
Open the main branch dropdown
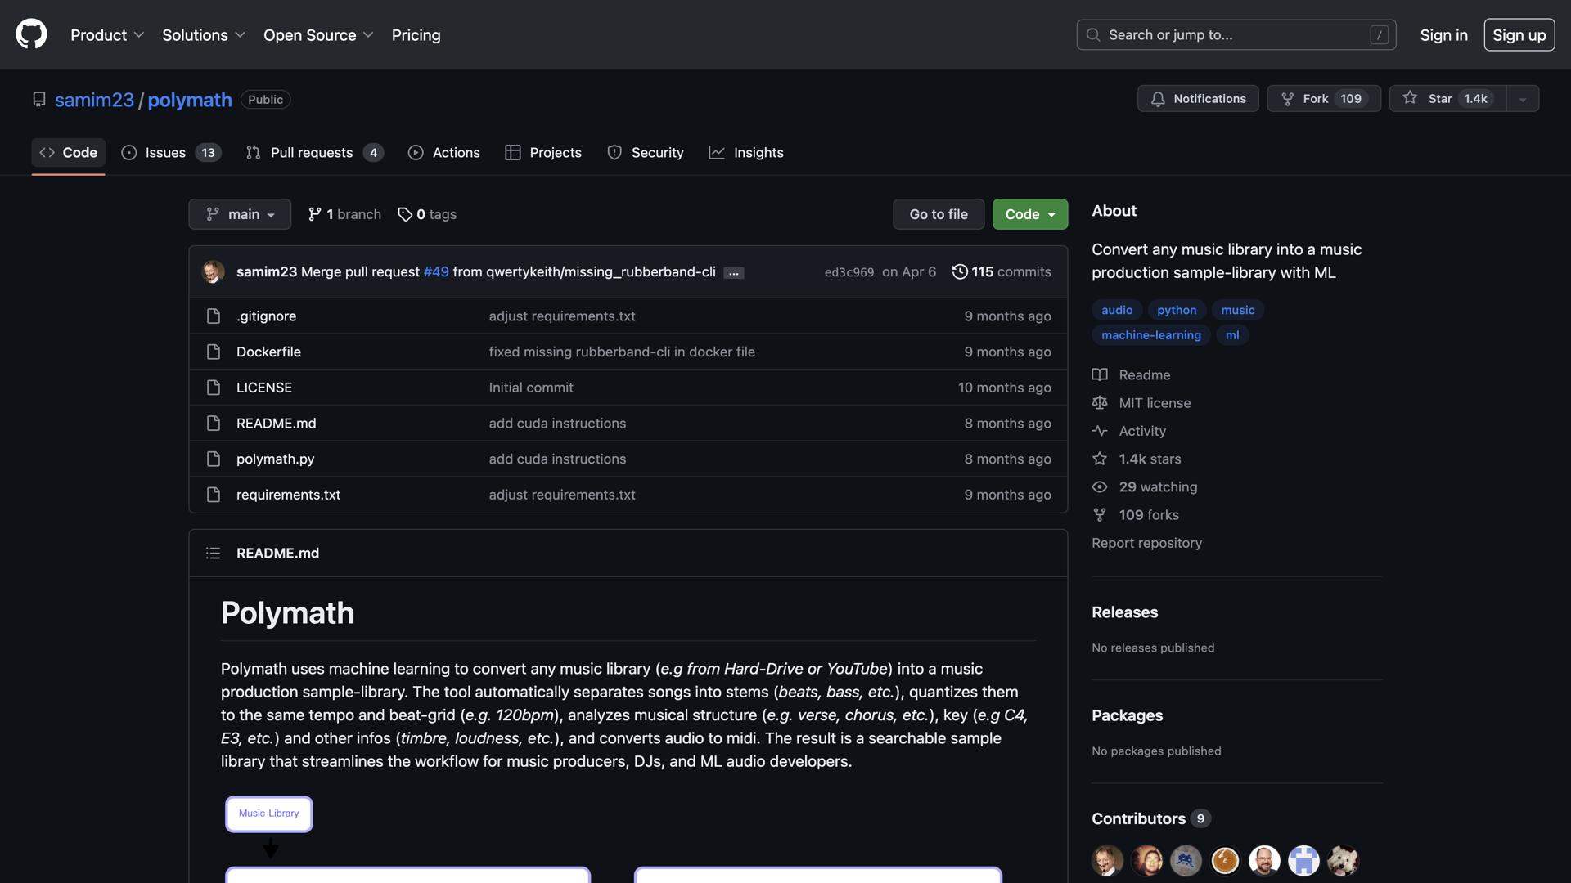click(240, 214)
